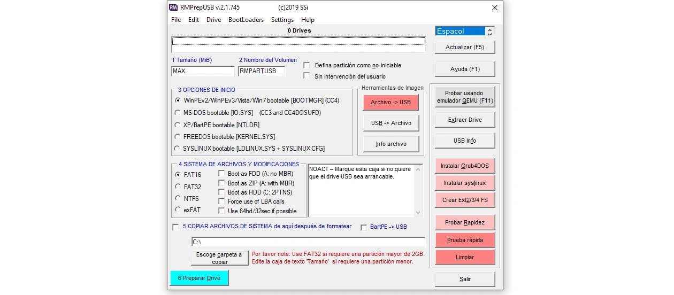
Task: Check 'Sin intervención del usuario' option
Action: pos(307,76)
